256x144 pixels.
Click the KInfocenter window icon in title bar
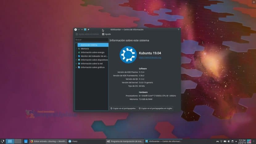pos(85,30)
